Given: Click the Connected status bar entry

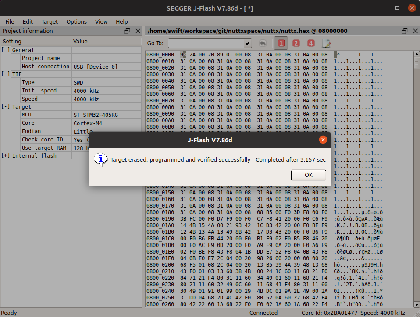Looking at the screenshot, I should (x=263, y=313).
